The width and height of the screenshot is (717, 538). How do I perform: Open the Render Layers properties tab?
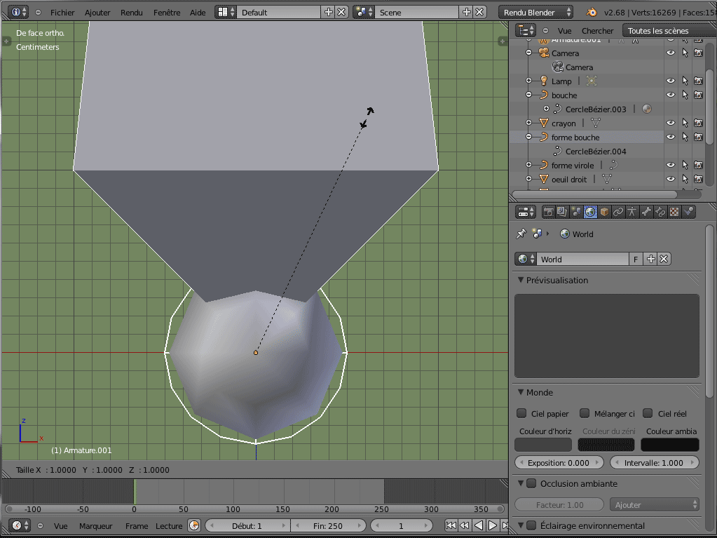pyautogui.click(x=562, y=212)
